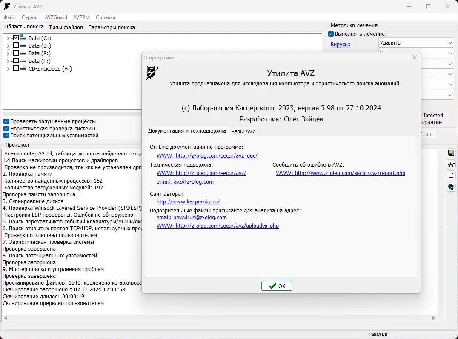This screenshot has width=458, height=339.
Task: Expand the CD-дисковод (H:) tree node
Action: (8, 69)
